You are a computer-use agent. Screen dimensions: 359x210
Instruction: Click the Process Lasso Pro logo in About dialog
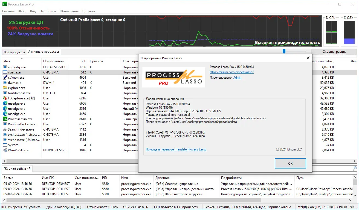[x=174, y=77]
